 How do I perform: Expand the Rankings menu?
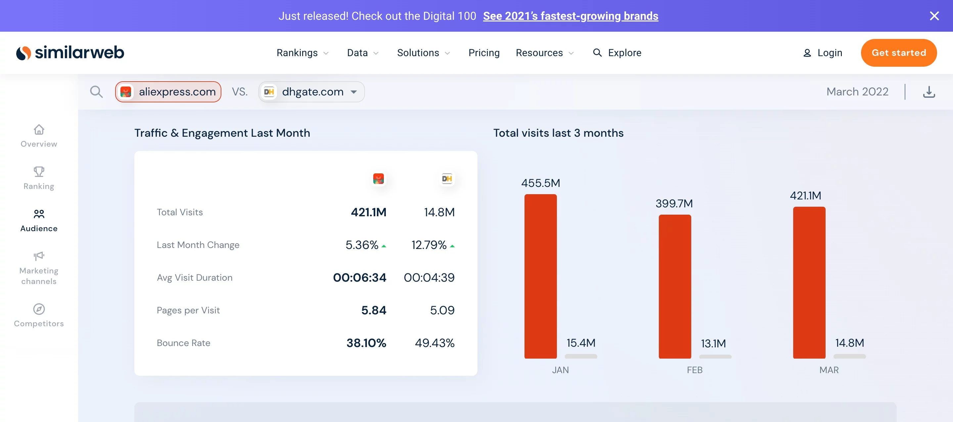click(303, 53)
